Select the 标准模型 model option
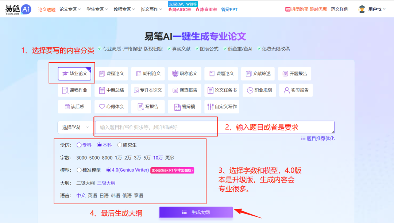This screenshot has height=223, width=394. tap(89, 170)
